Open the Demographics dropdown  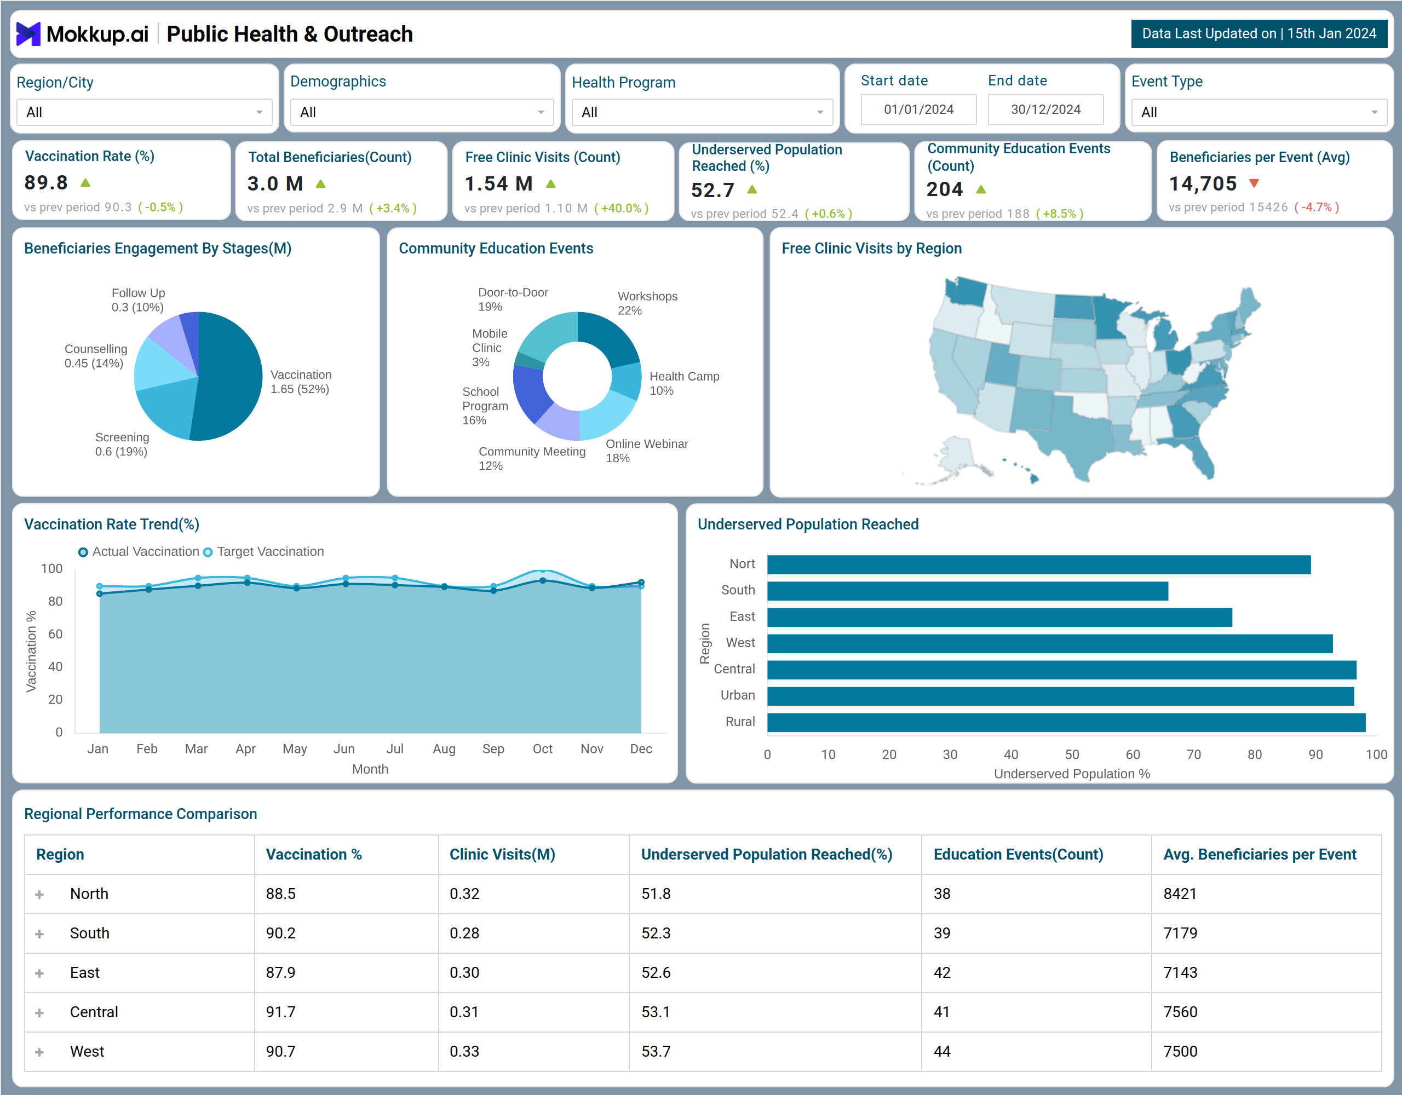pos(422,112)
